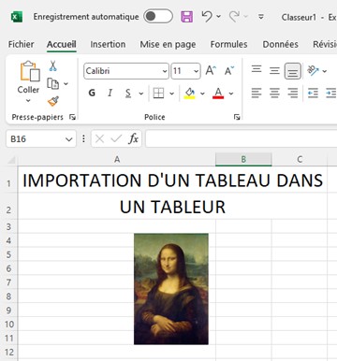Viewport: 337px width, 361px height.
Task: Increase font size with larger A icon
Action: click(211, 71)
